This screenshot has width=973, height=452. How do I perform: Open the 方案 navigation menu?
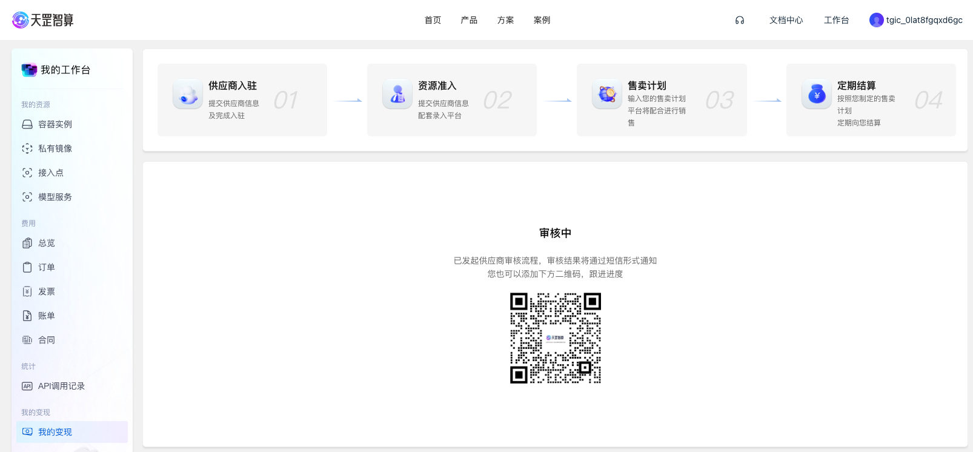pyautogui.click(x=505, y=20)
